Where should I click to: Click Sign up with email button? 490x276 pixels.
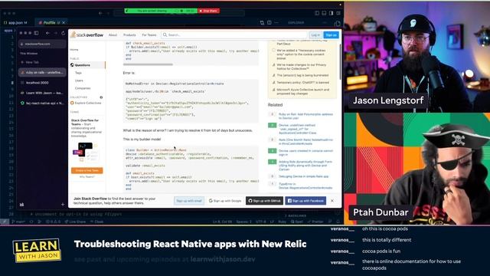[189, 201]
